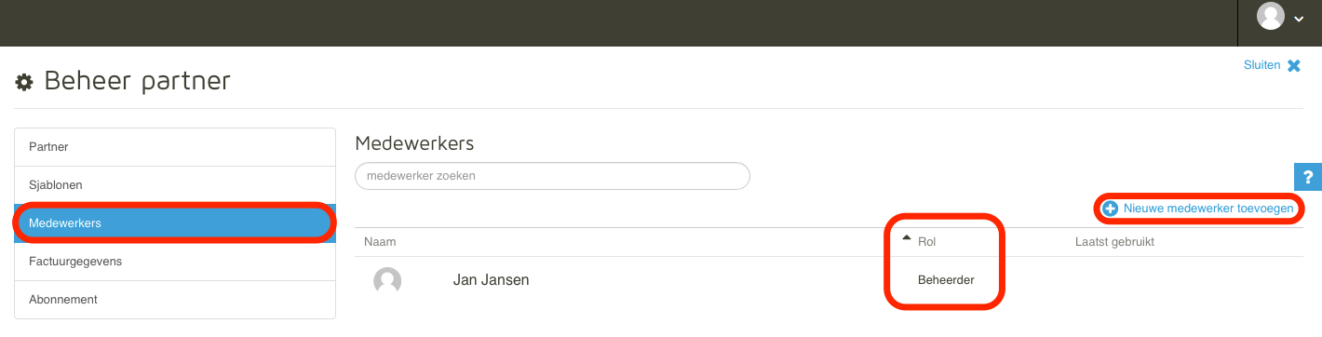This screenshot has width=1322, height=337.
Task: Sort by Laatst gebruikt column
Action: click(1114, 242)
